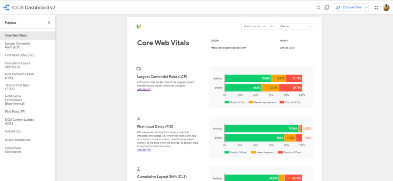
Task: Collapse the Páginas sidebar chevron
Action: tap(49, 23)
